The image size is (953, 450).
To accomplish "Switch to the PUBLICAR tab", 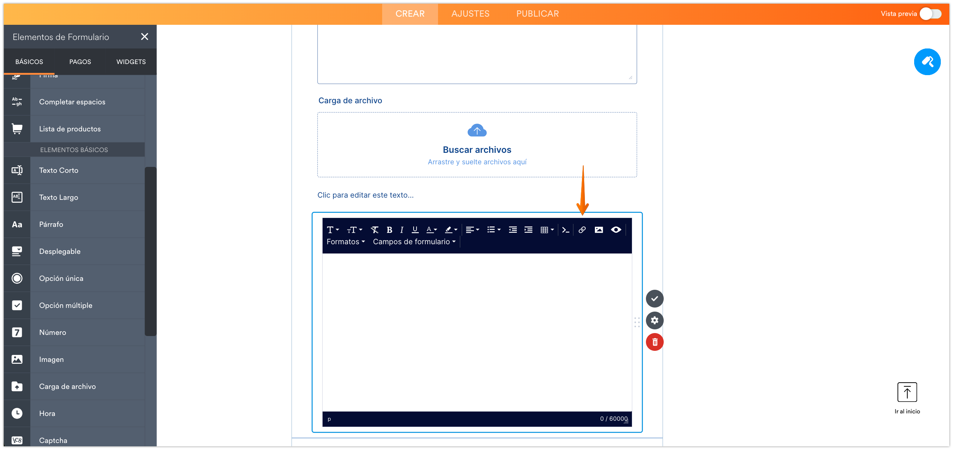I will [538, 14].
